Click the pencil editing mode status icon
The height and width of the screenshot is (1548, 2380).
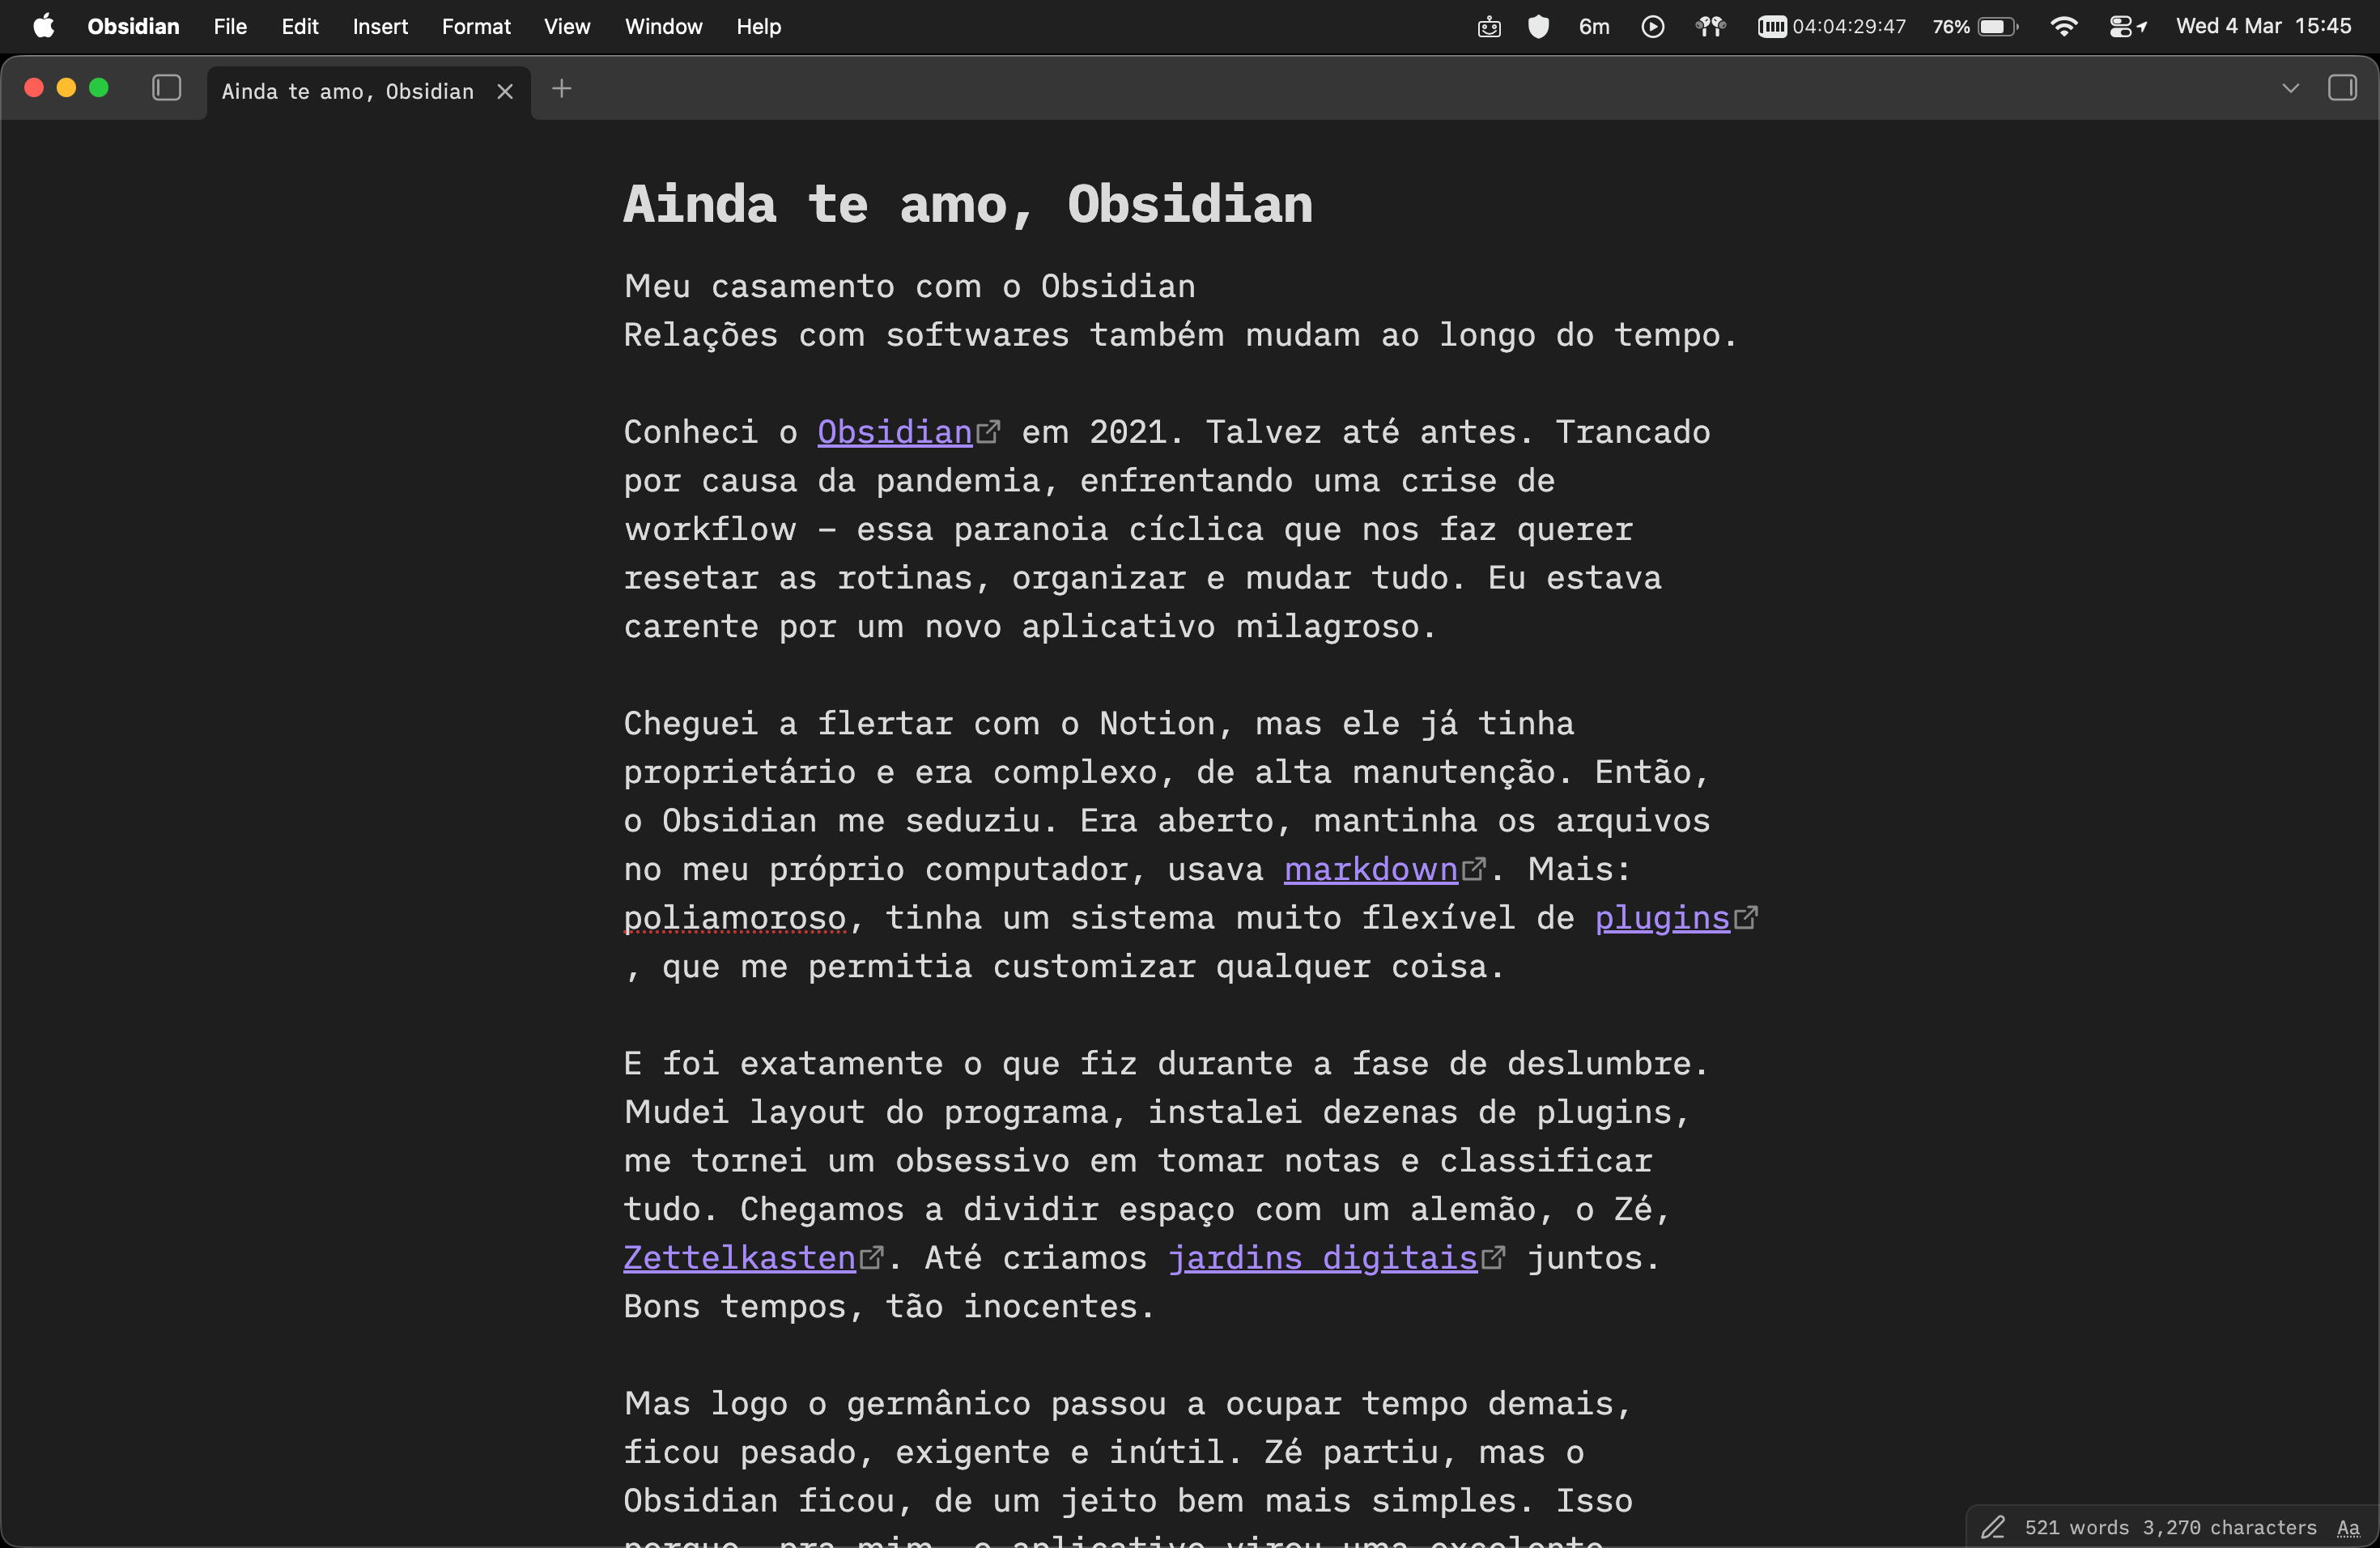click(x=1993, y=1527)
